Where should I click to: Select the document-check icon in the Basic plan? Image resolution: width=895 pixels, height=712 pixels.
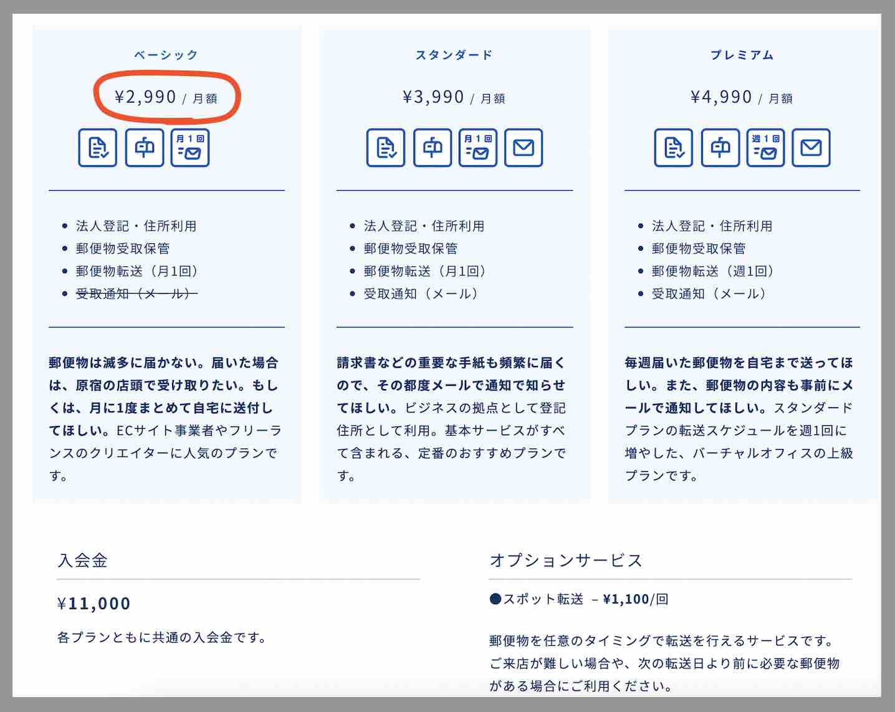[x=98, y=148]
